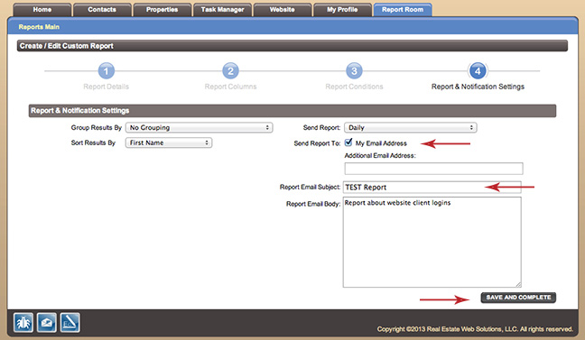585x340 pixels.
Task: Uncheck the My Email Address checkbox
Action: (x=348, y=142)
